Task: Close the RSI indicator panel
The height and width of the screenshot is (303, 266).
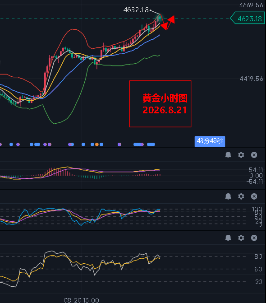Action: pos(254,238)
